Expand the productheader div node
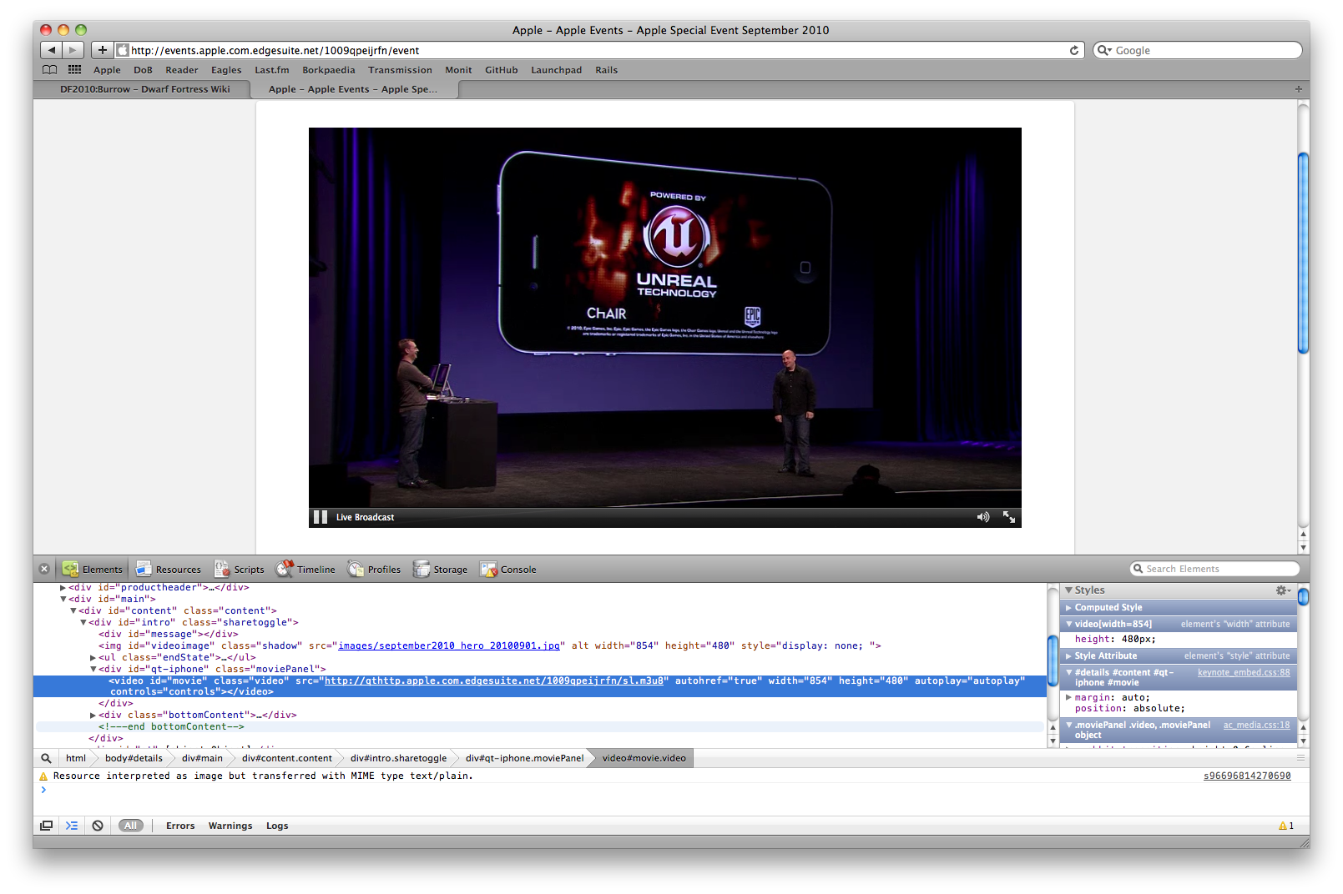 coord(63,588)
